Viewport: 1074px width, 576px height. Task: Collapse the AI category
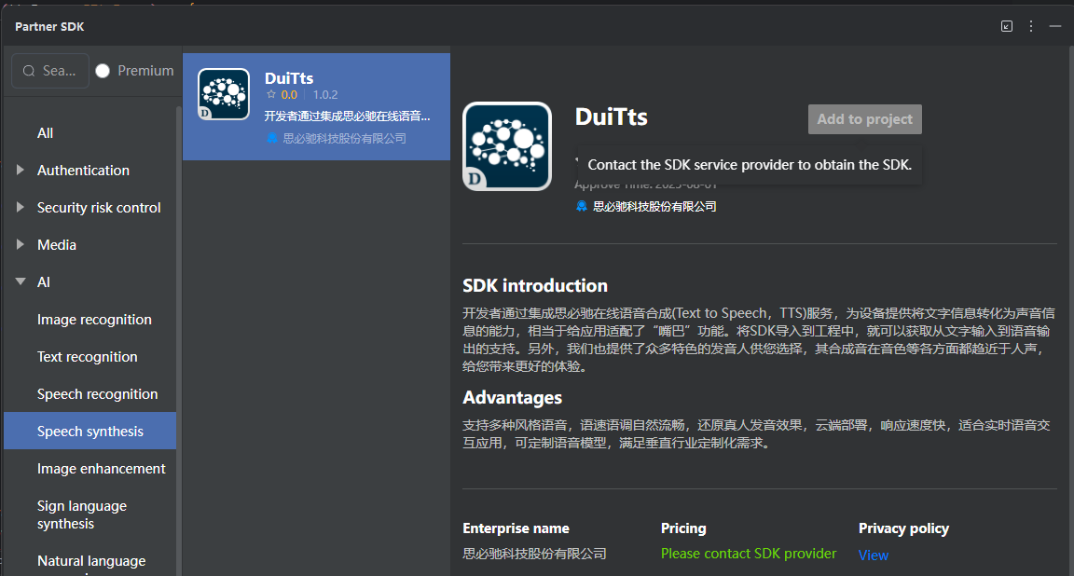(x=21, y=281)
